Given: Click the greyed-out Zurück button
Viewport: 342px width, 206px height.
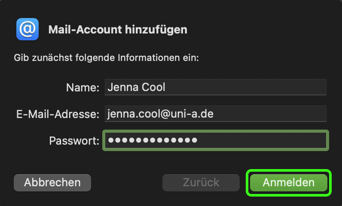Looking at the screenshot, I should click(x=201, y=182).
